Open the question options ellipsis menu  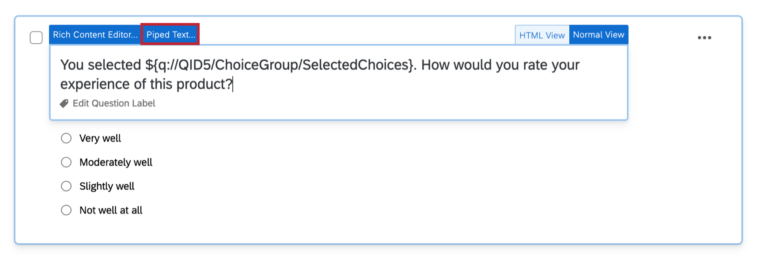pyautogui.click(x=704, y=37)
